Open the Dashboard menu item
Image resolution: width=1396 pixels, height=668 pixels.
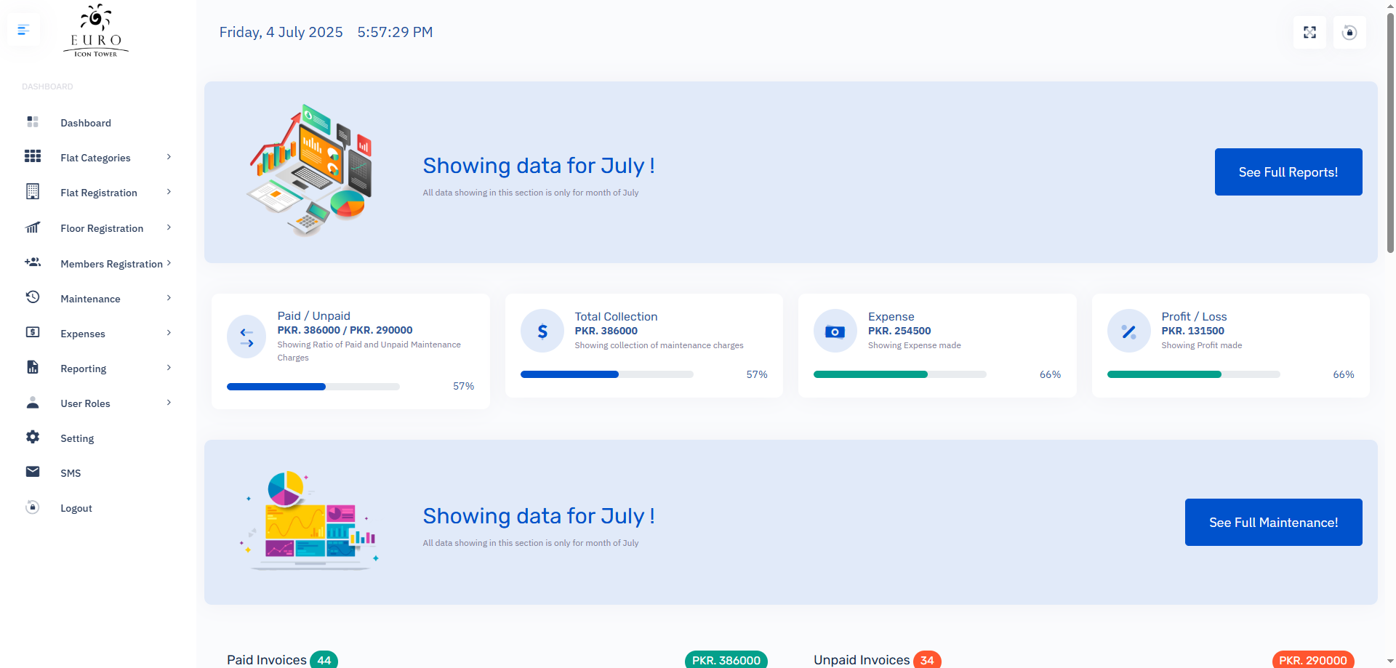[86, 123]
